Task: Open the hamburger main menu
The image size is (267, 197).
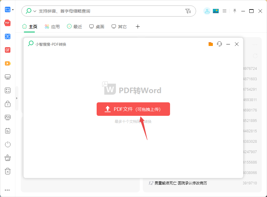Action: click(224, 11)
